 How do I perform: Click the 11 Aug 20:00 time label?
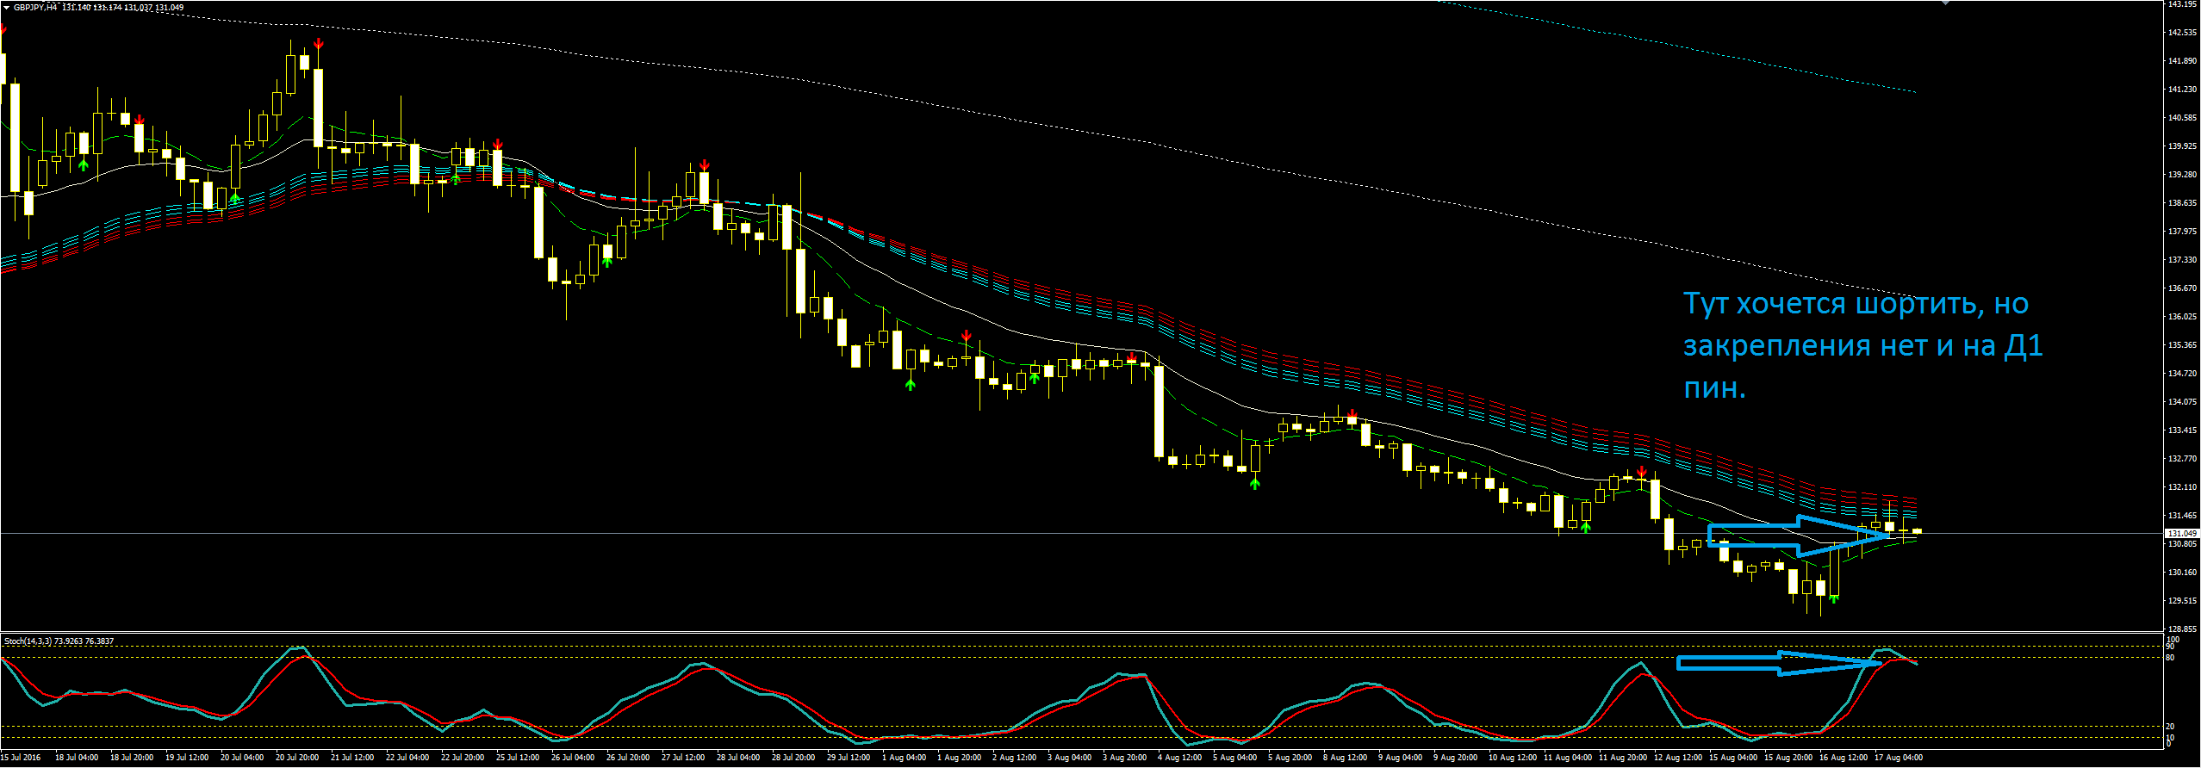[x=1623, y=759]
